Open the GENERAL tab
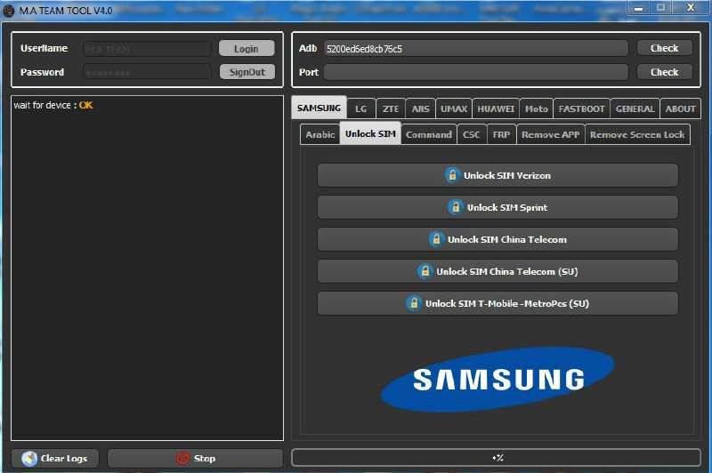Viewport: 712px width, 473px height. (635, 108)
